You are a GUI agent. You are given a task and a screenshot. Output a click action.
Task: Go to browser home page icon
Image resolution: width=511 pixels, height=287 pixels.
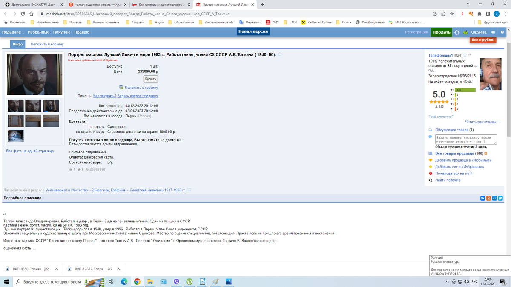point(32,14)
